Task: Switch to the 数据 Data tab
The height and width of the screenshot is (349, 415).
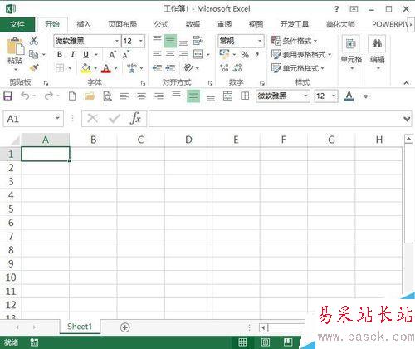Action: click(193, 24)
